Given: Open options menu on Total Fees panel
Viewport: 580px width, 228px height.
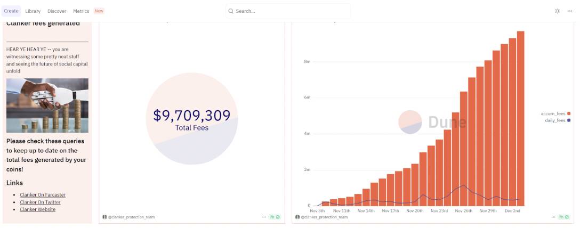Looking at the screenshot, I should coord(264,217).
